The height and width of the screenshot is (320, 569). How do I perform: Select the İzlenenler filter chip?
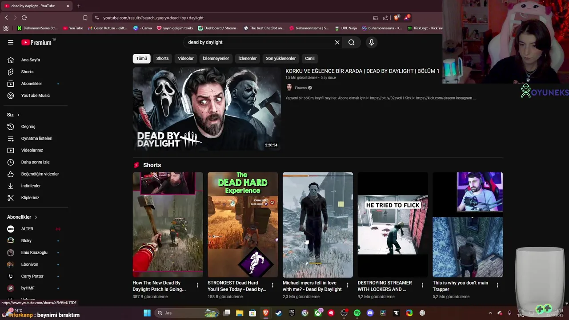[247, 58]
